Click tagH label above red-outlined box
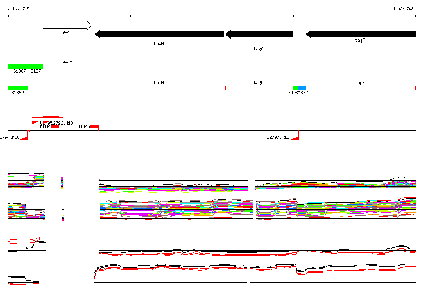The image size is (424, 295). pyautogui.click(x=159, y=83)
